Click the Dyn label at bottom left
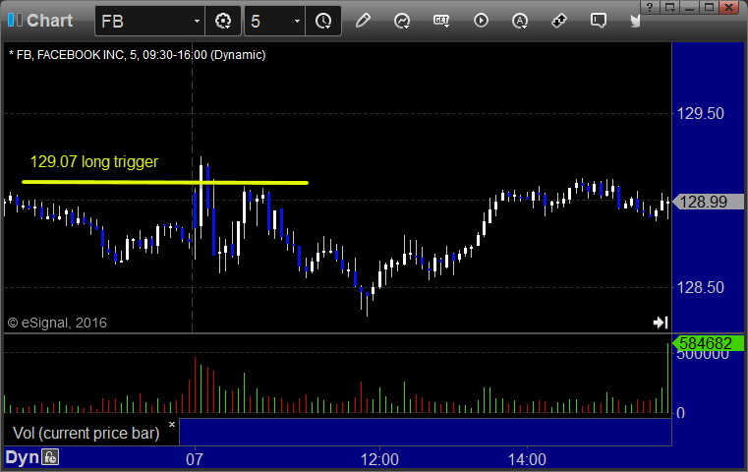The image size is (748, 472). pyautogui.click(x=22, y=457)
